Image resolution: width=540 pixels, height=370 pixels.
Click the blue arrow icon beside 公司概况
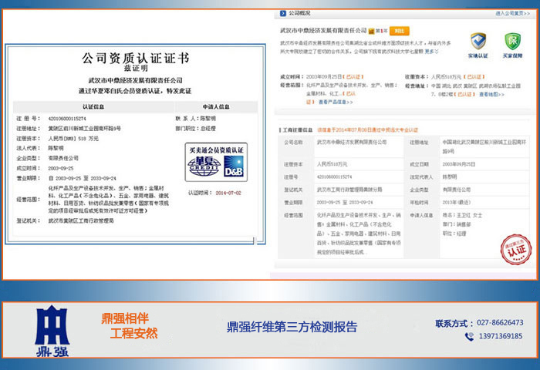tap(283, 13)
